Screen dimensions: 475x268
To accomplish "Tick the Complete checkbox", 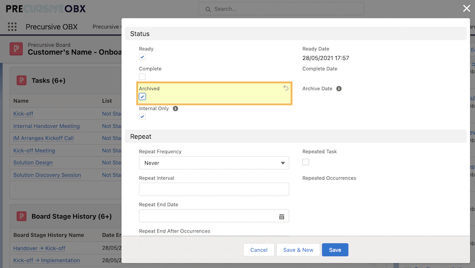I will [x=142, y=76].
